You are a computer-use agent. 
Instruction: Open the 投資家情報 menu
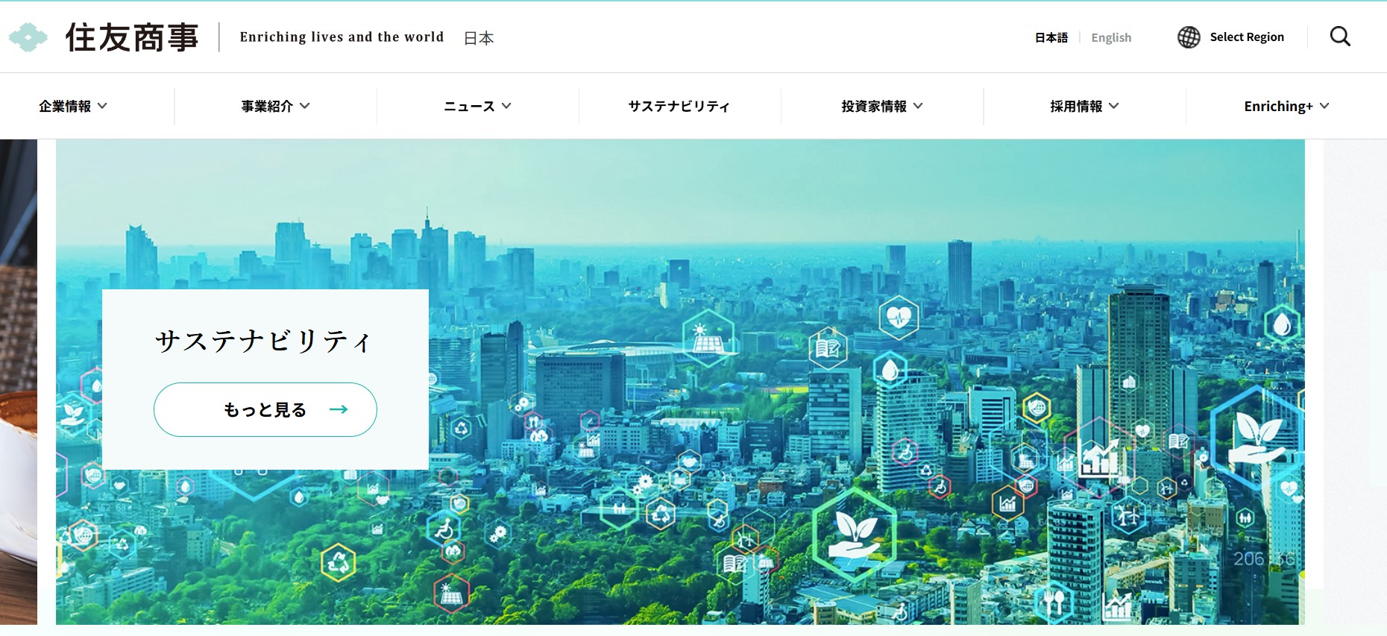click(x=882, y=106)
